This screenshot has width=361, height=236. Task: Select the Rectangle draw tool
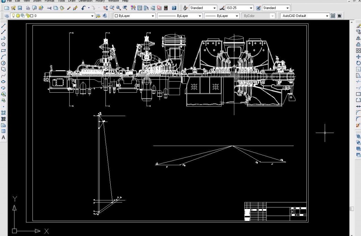click(x=4, y=51)
